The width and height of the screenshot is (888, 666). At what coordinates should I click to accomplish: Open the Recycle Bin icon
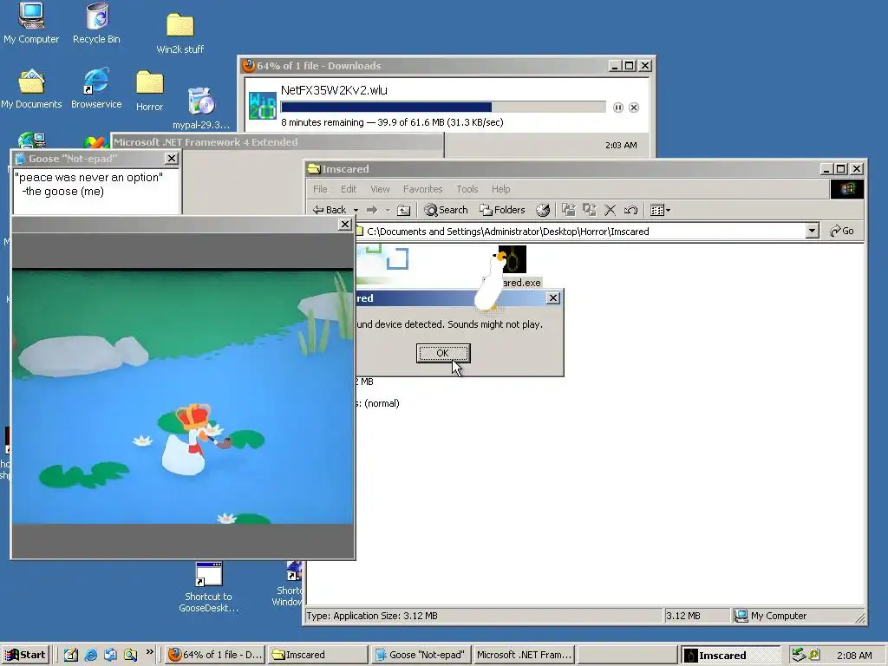97,23
